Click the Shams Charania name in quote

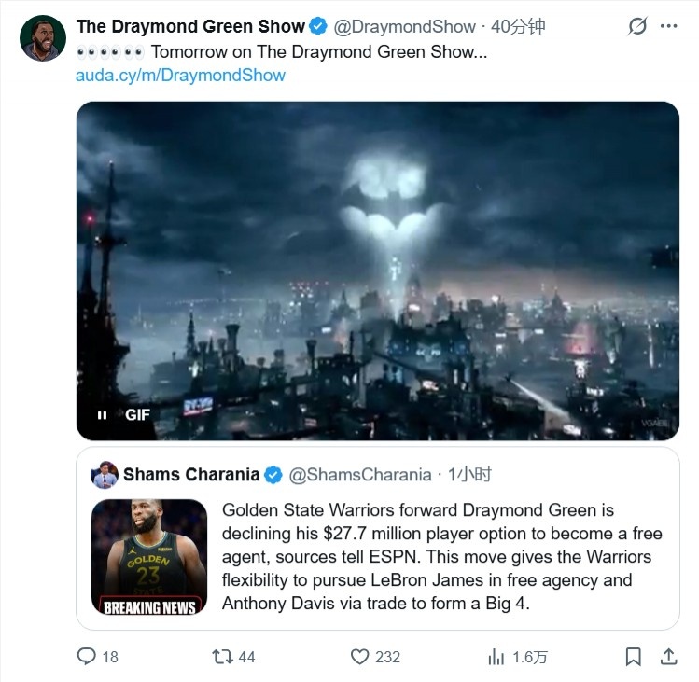tap(191, 475)
